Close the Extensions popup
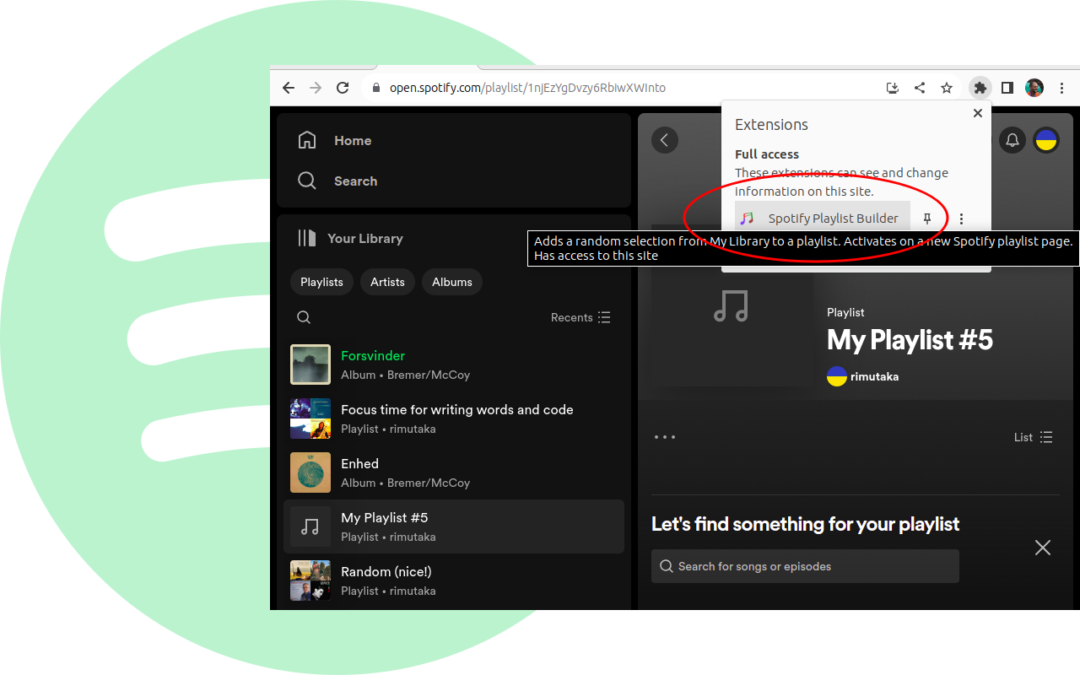 pyautogui.click(x=978, y=113)
